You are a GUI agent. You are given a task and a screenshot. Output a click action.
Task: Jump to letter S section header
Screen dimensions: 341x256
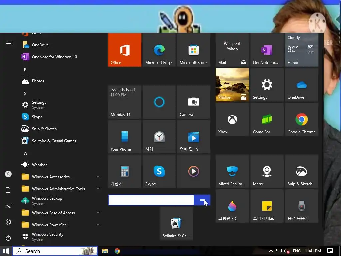(x=25, y=93)
